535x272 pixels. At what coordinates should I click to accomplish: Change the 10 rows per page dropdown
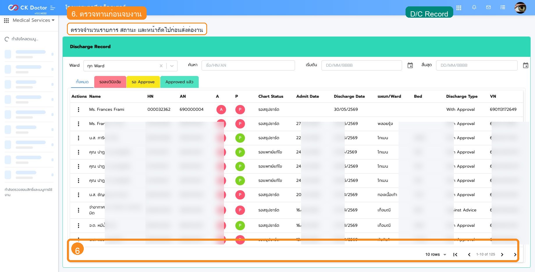tap(436, 255)
